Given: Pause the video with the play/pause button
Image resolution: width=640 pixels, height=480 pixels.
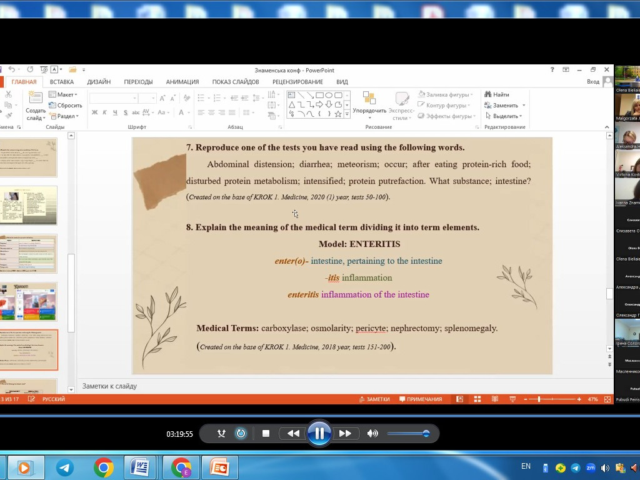Looking at the screenshot, I should tap(319, 434).
